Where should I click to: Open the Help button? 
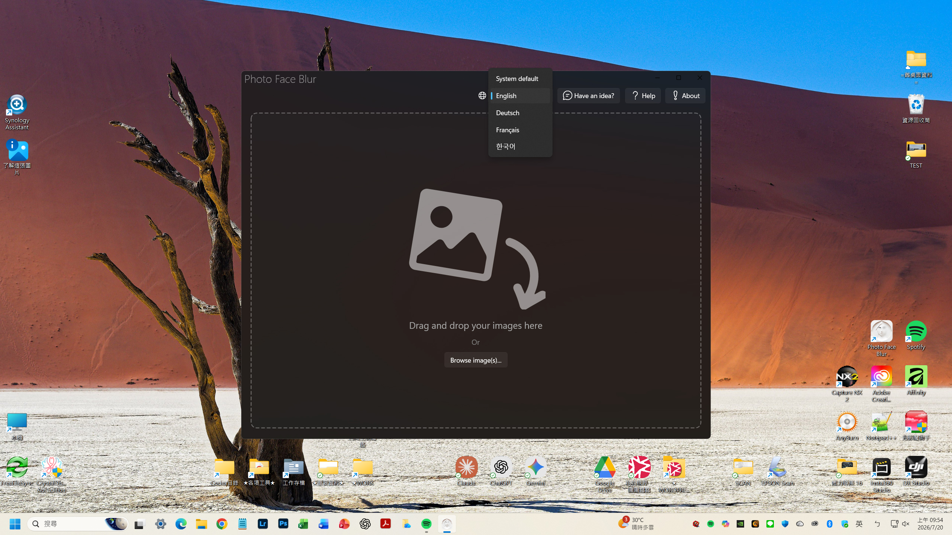click(x=643, y=96)
